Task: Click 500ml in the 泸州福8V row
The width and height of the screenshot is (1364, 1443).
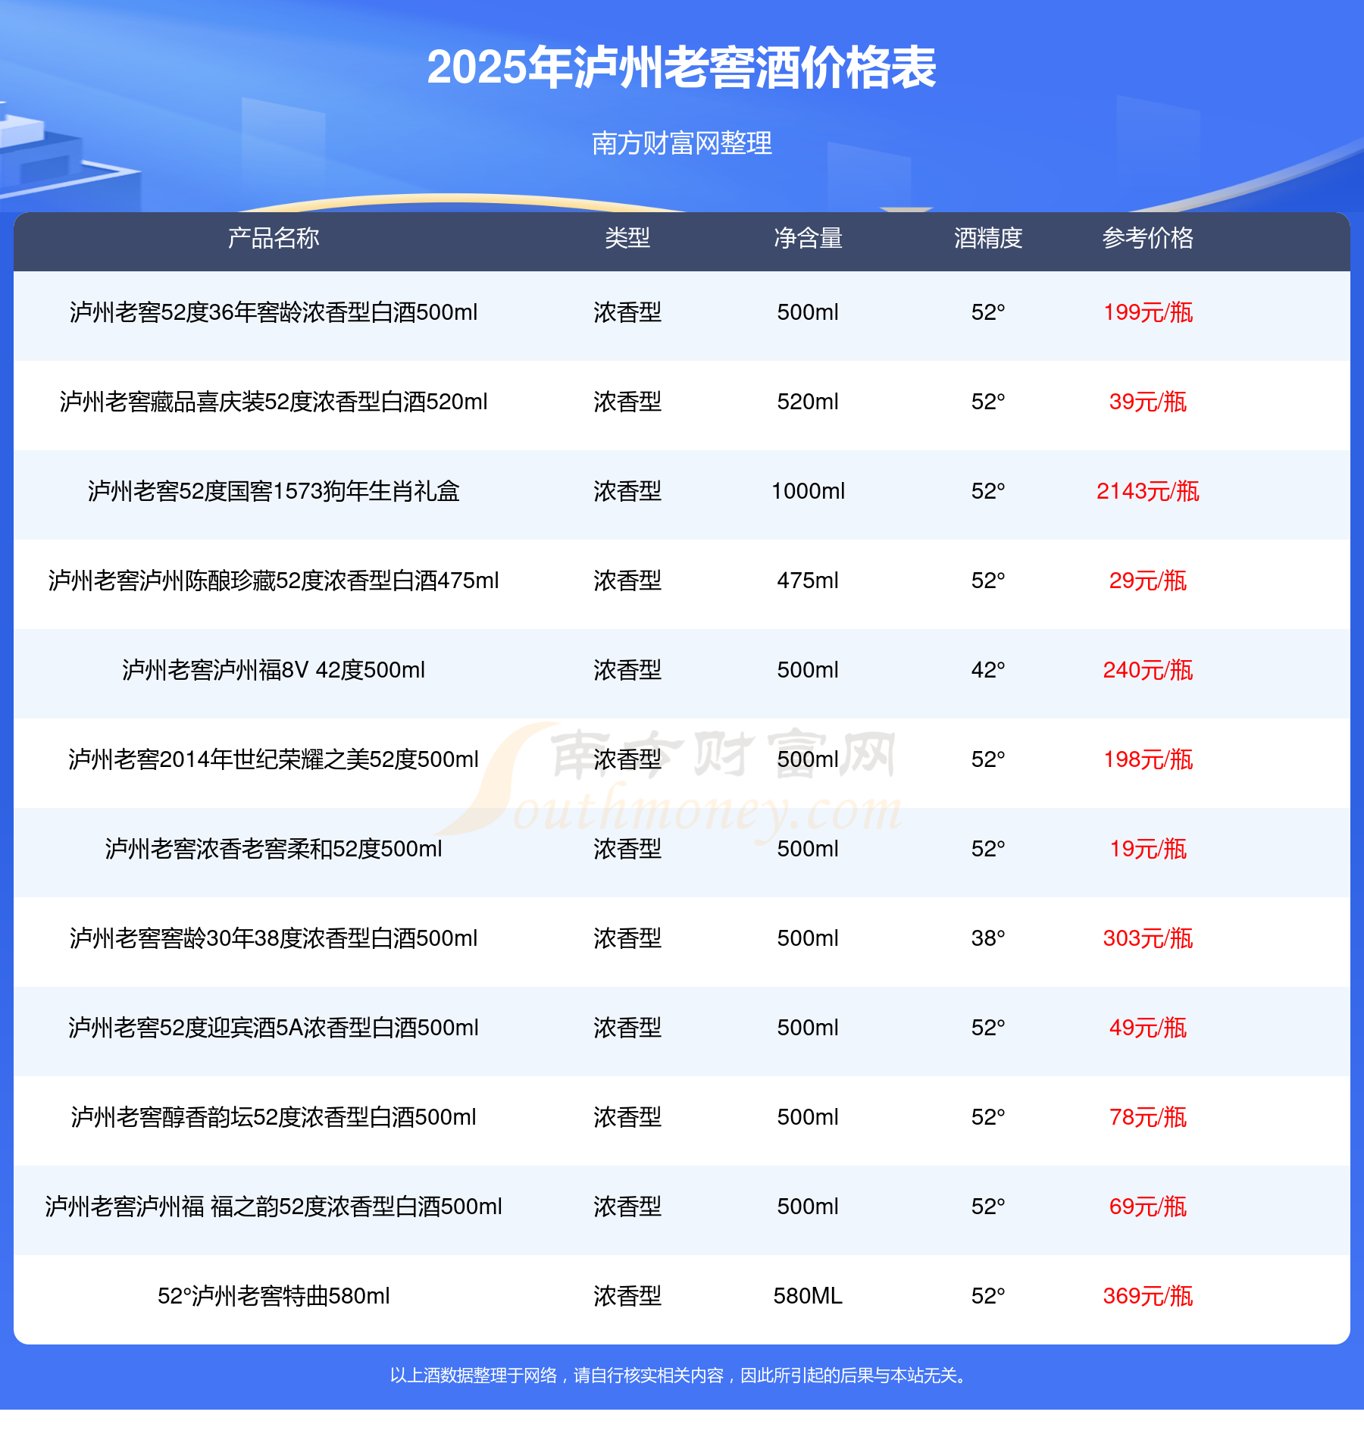Action: pos(808,670)
